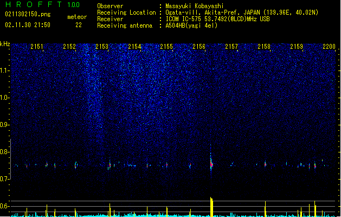This screenshot has width=341, height=217.
Task: Click time marker 2200
Action: (329, 46)
